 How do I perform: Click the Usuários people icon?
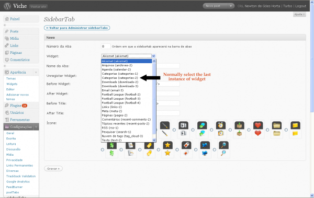7,113
